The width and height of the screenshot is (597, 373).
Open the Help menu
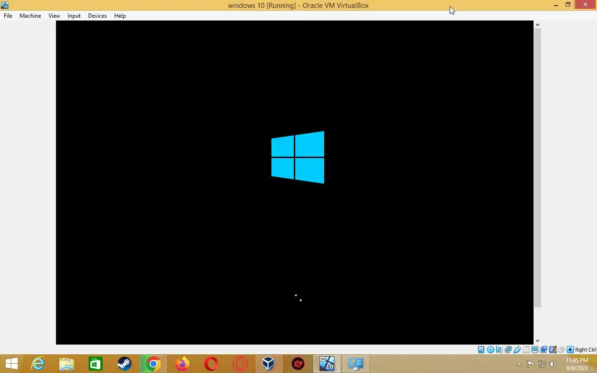click(120, 15)
